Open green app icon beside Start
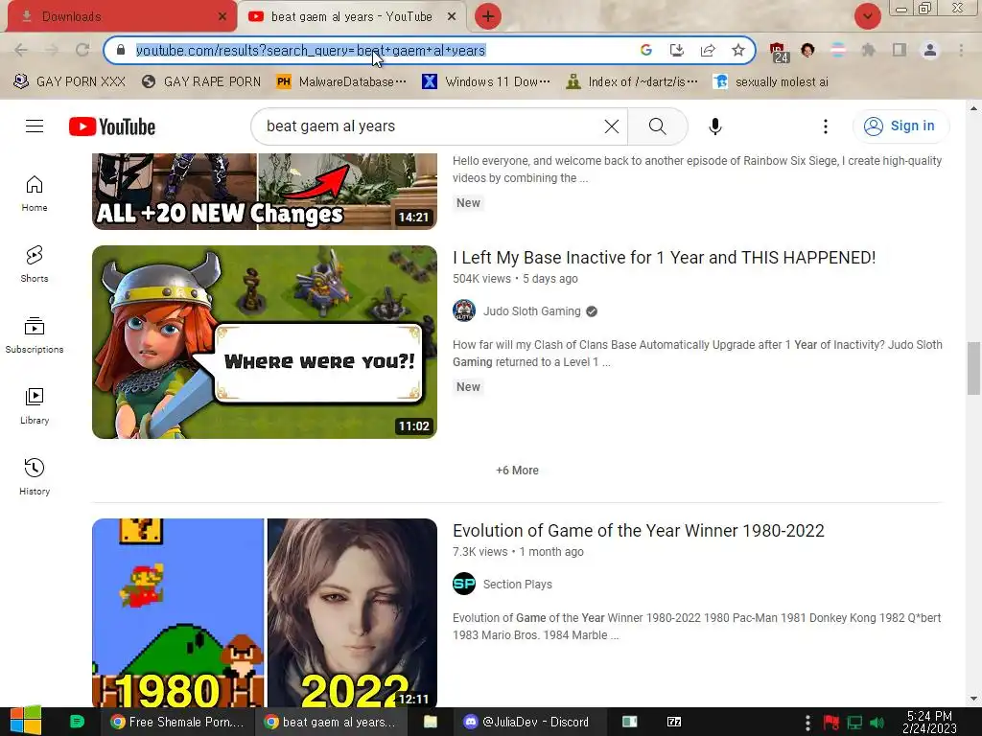This screenshot has height=736, width=982. (77, 722)
